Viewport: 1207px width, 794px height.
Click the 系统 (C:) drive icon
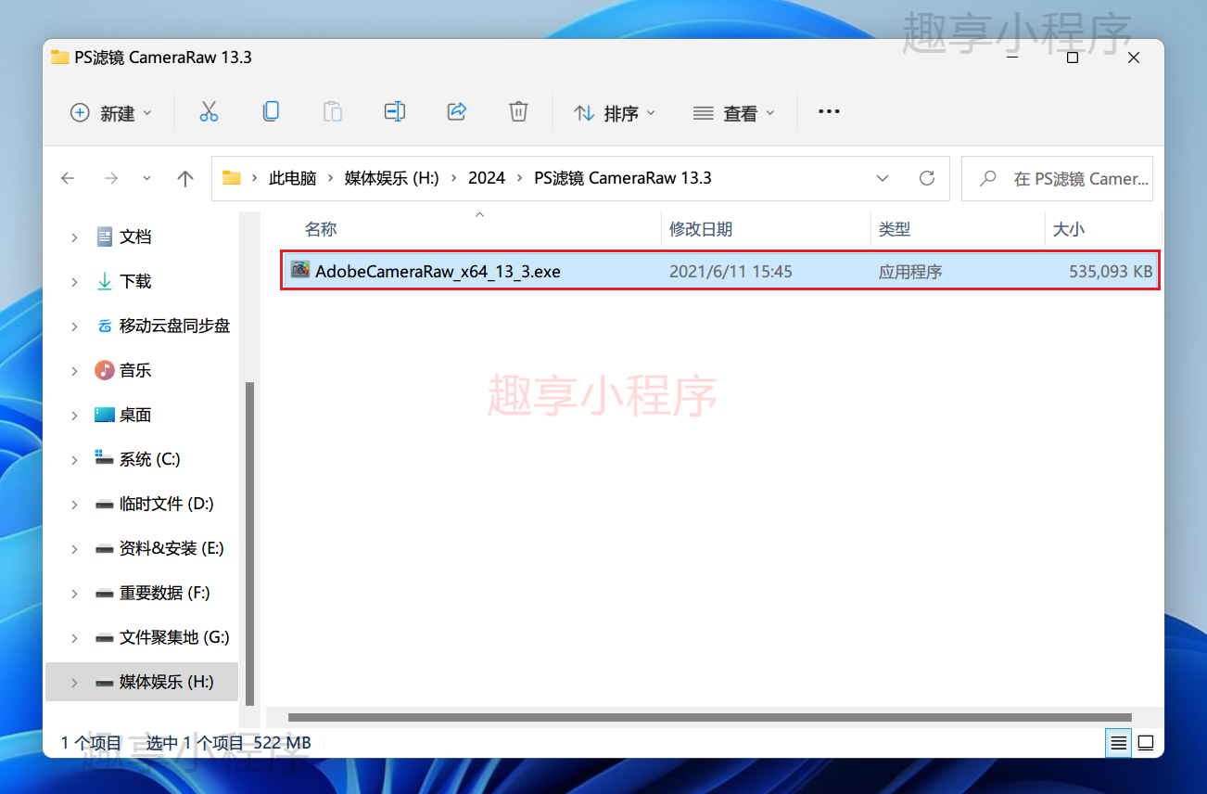(105, 458)
